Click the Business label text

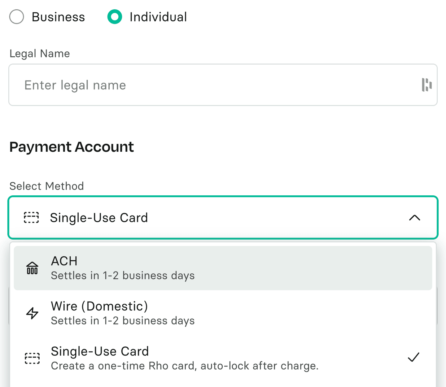click(x=58, y=17)
